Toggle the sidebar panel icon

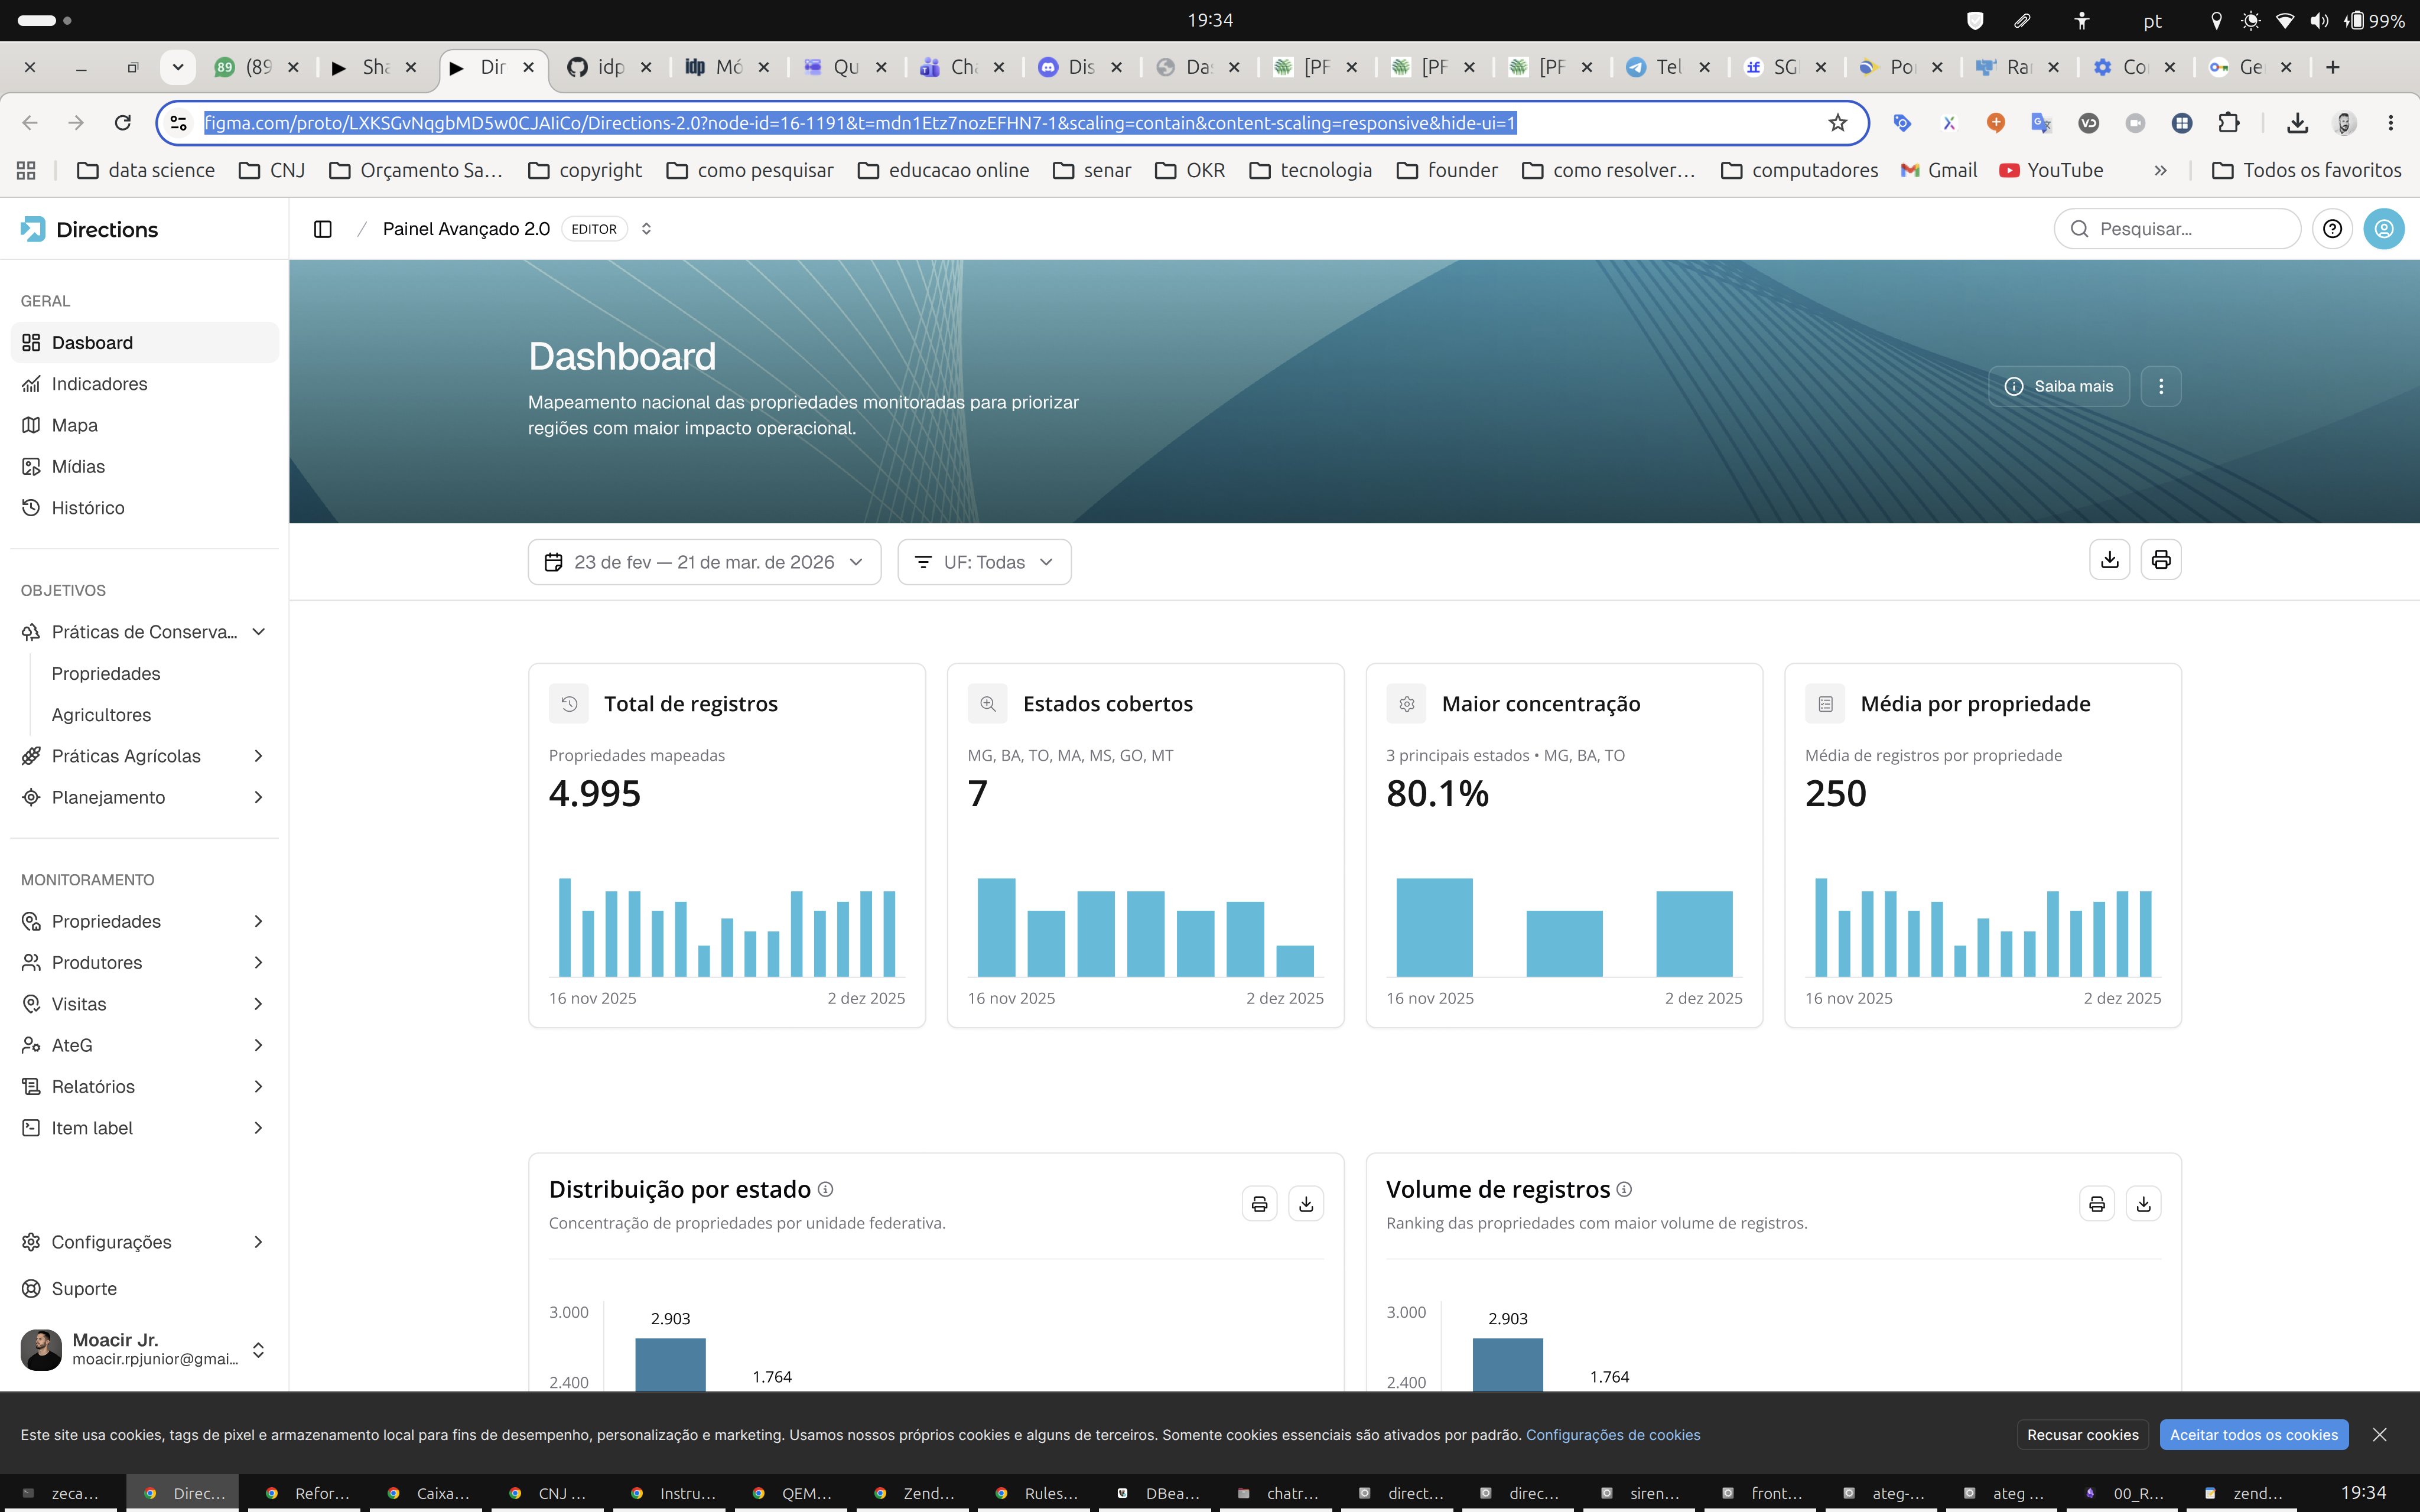[323, 229]
